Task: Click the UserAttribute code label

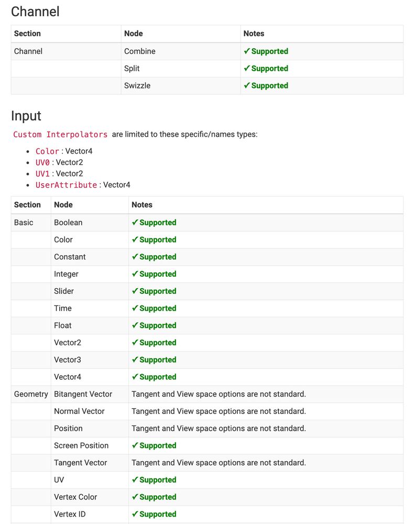Action: [x=66, y=185]
